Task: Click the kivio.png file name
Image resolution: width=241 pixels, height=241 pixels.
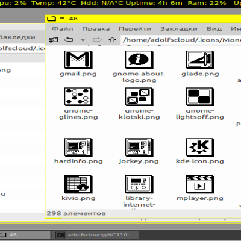Action: point(78,198)
